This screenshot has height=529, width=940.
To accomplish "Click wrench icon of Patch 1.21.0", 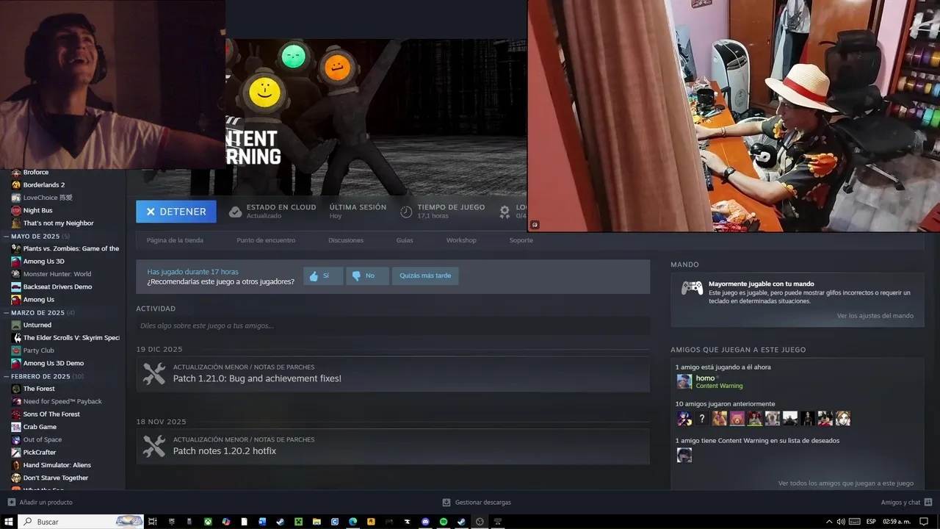I will tap(154, 374).
